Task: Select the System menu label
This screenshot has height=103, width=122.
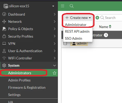Action: click(14, 66)
